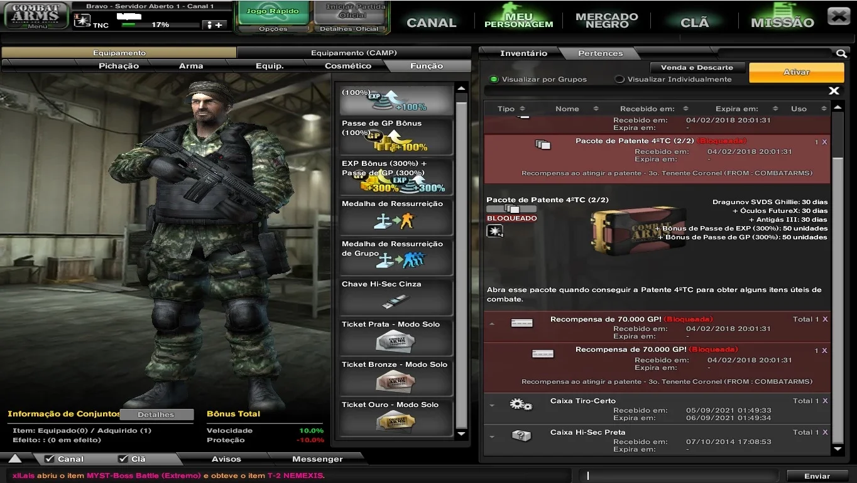Switch to the Função category tab

tap(427, 66)
